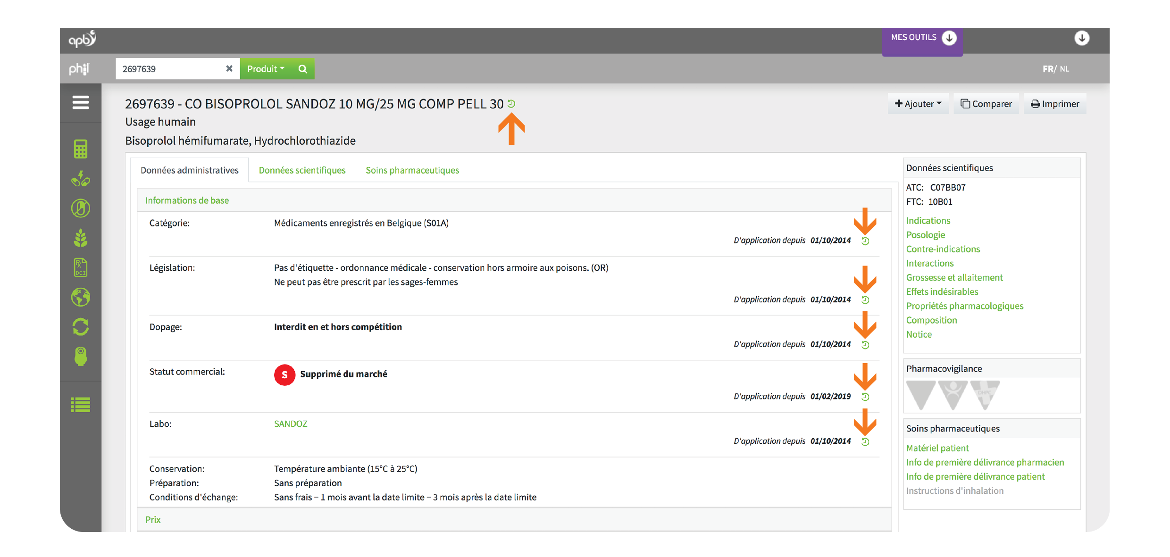This screenshot has height=557, width=1170.
Task: Click the download arrow at top right
Action: coord(1082,38)
